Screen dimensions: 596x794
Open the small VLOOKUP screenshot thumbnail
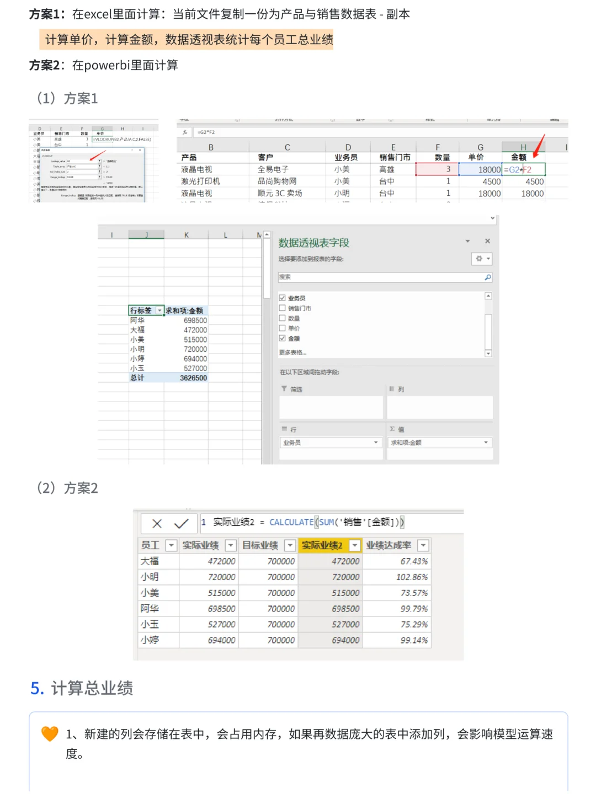(x=93, y=161)
